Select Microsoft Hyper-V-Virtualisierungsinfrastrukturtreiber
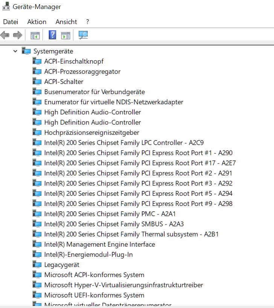 click(123, 285)
